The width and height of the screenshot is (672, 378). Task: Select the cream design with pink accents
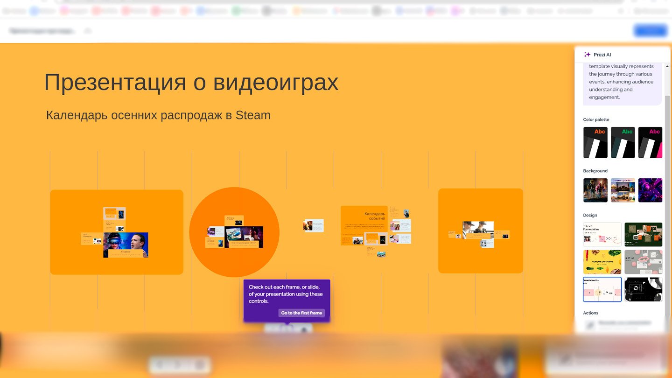(602, 234)
